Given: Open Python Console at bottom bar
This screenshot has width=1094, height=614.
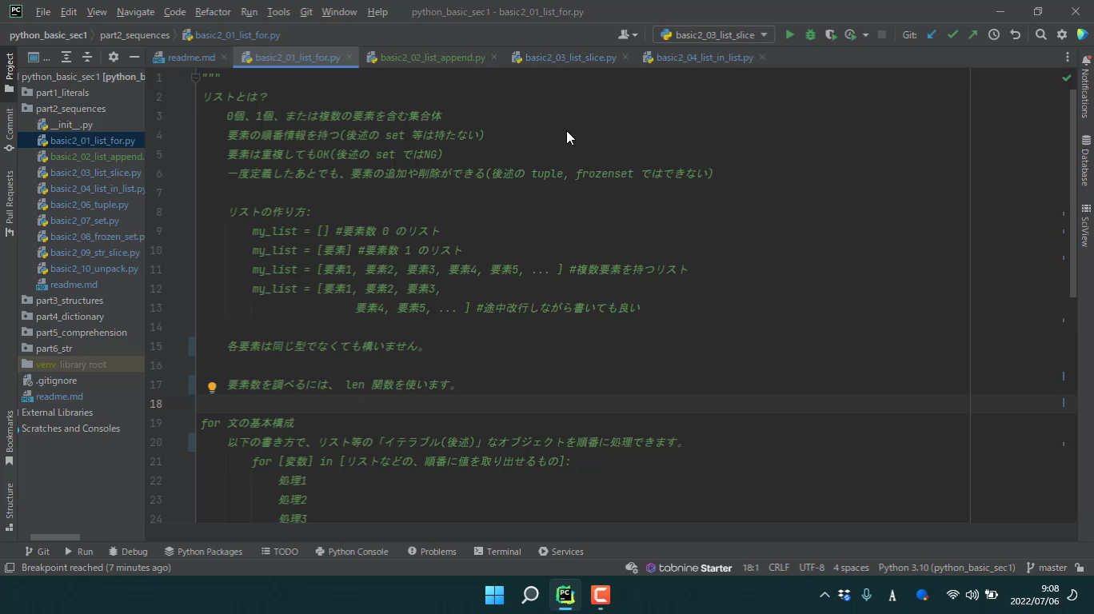Looking at the screenshot, I should tap(351, 552).
